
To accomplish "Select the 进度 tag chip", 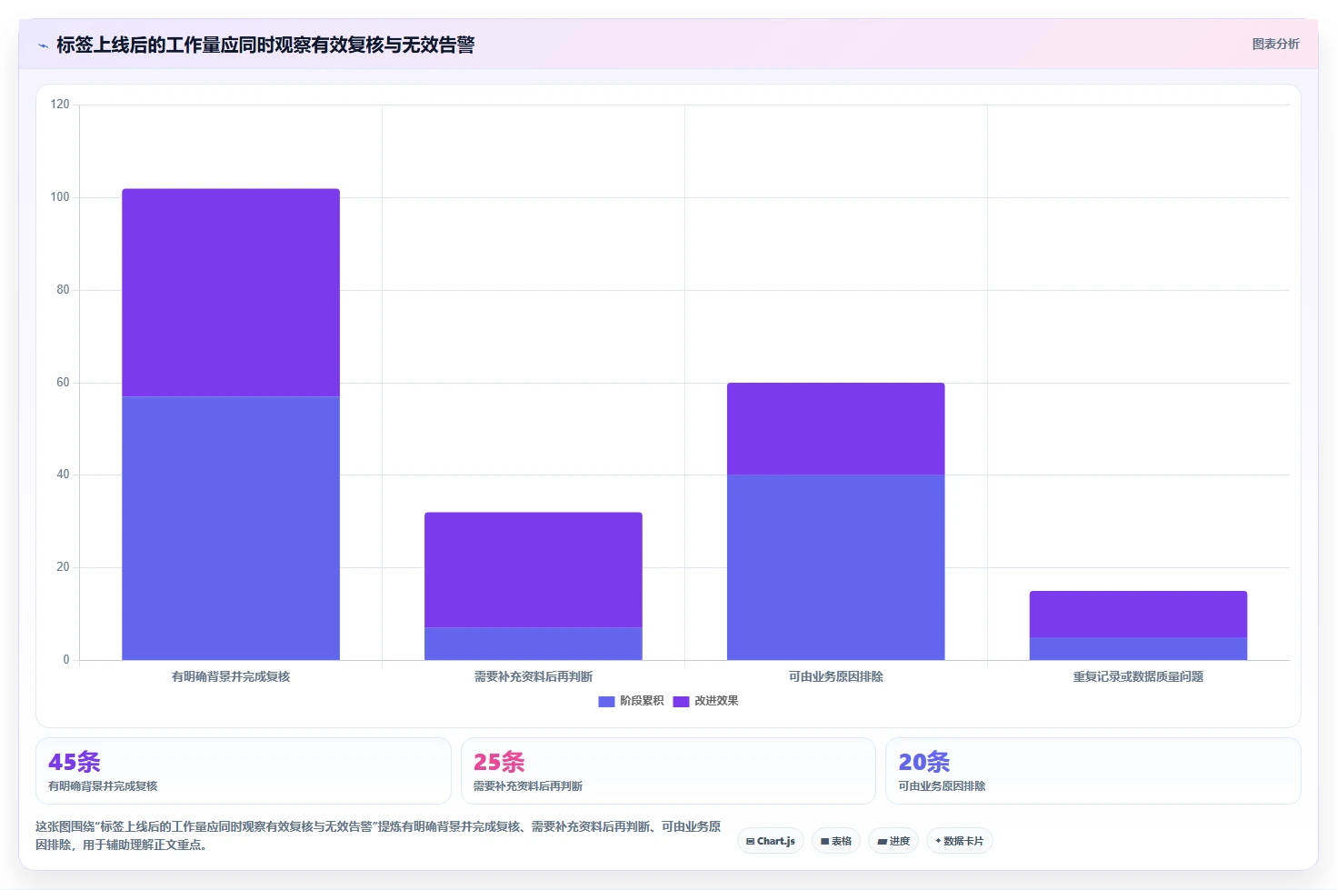I will click(893, 841).
